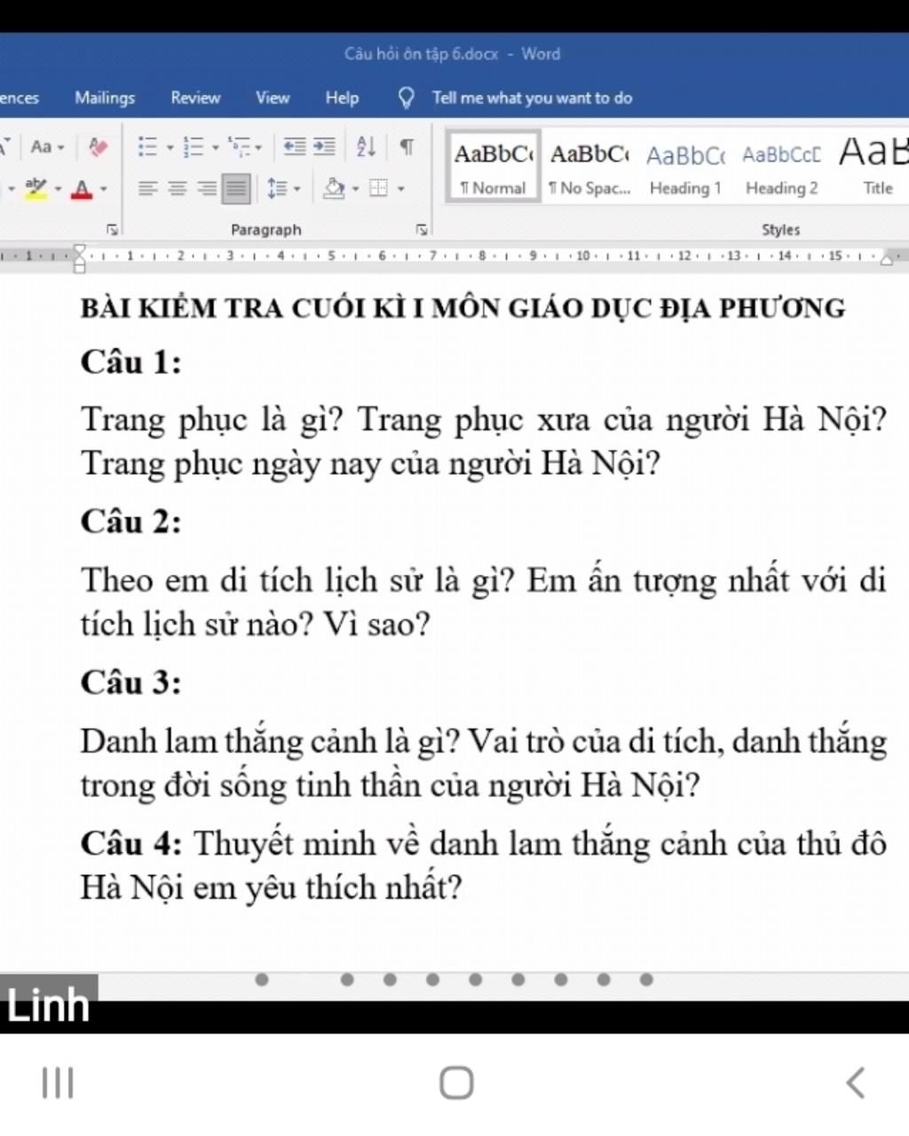
Task: Open line spacing dropdown arrow
Action: point(296,189)
